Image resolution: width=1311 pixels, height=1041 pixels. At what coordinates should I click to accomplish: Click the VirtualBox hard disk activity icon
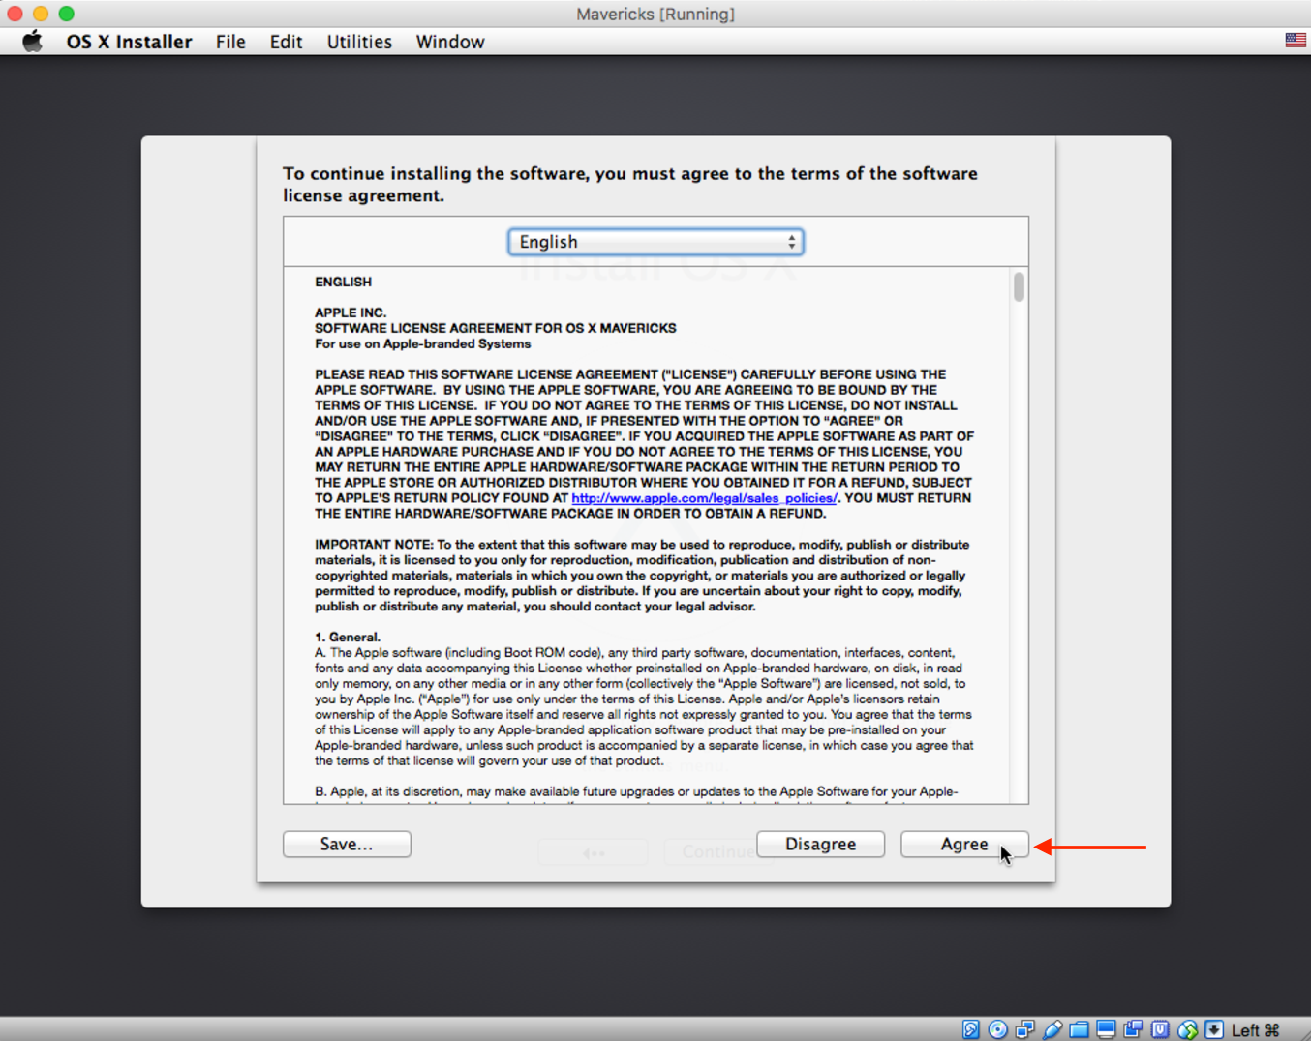(971, 1029)
